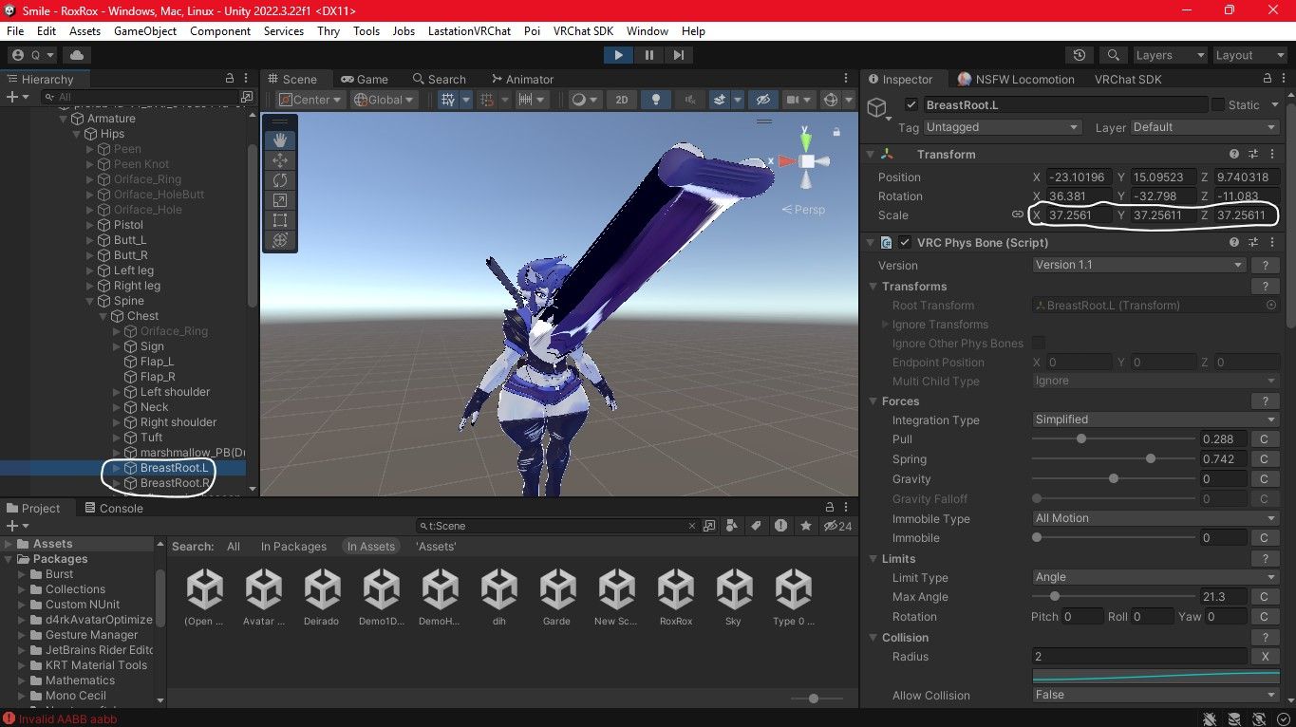The image size is (1296, 727).
Task: Click the Pause button
Action: coord(649,55)
